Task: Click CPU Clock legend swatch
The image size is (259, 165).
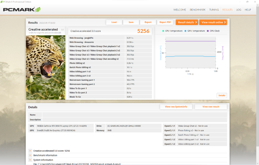Action: click(208, 31)
